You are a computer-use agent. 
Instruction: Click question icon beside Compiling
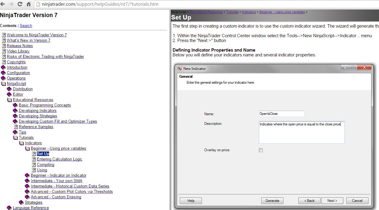pos(34,164)
